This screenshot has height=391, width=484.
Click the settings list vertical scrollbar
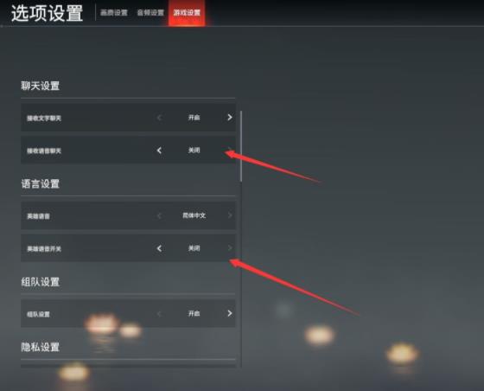[x=241, y=146]
